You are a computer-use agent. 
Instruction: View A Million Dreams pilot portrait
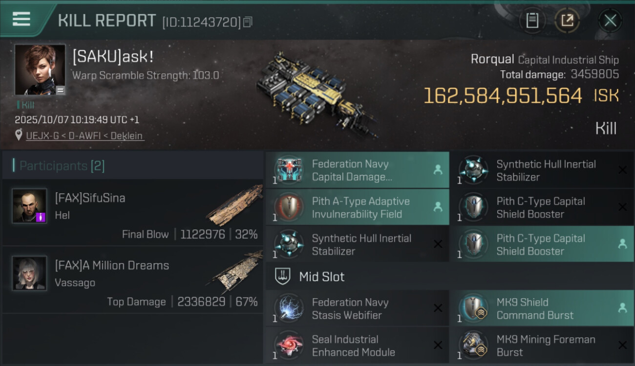tap(30, 273)
